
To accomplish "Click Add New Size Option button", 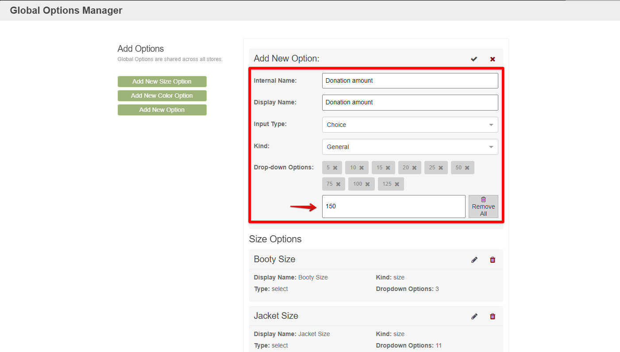I will (x=162, y=81).
